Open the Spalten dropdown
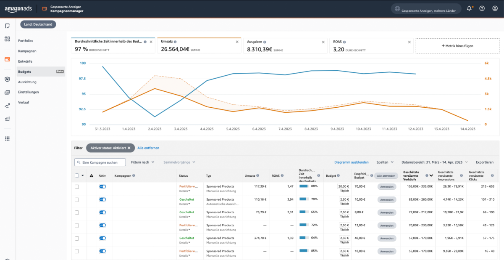The image size is (504, 260). tap(385, 162)
